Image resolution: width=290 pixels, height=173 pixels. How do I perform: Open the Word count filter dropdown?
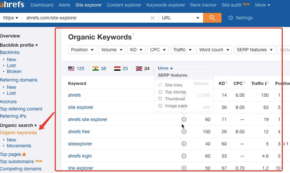coord(214,50)
